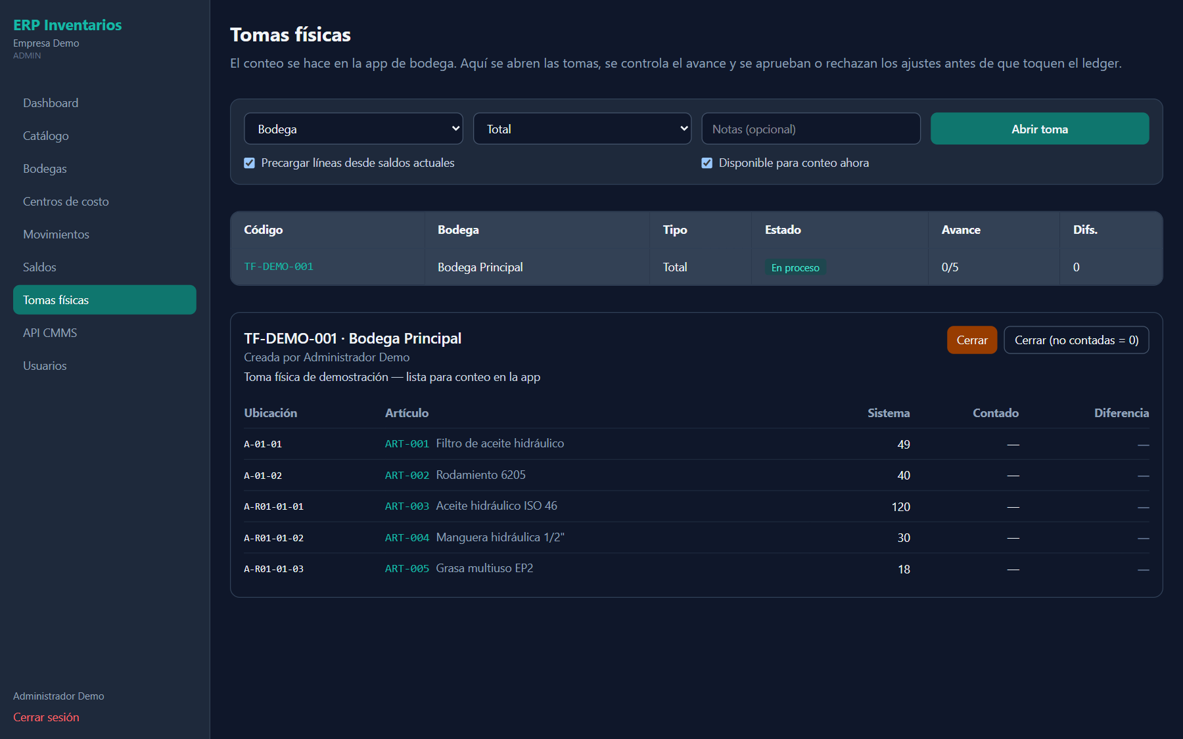This screenshot has height=739, width=1183.
Task: Select Tomas físicas menu item
Action: tap(104, 300)
